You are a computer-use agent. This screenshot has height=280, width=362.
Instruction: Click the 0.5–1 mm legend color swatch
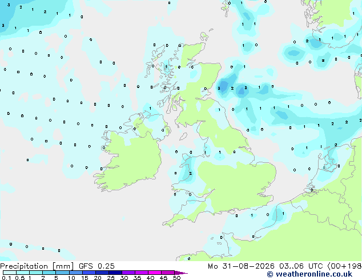click(x=23, y=273)
